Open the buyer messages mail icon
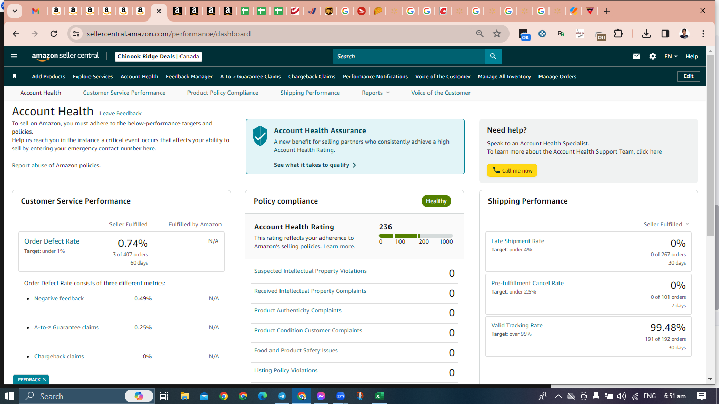This screenshot has width=719, height=404. pyautogui.click(x=636, y=56)
